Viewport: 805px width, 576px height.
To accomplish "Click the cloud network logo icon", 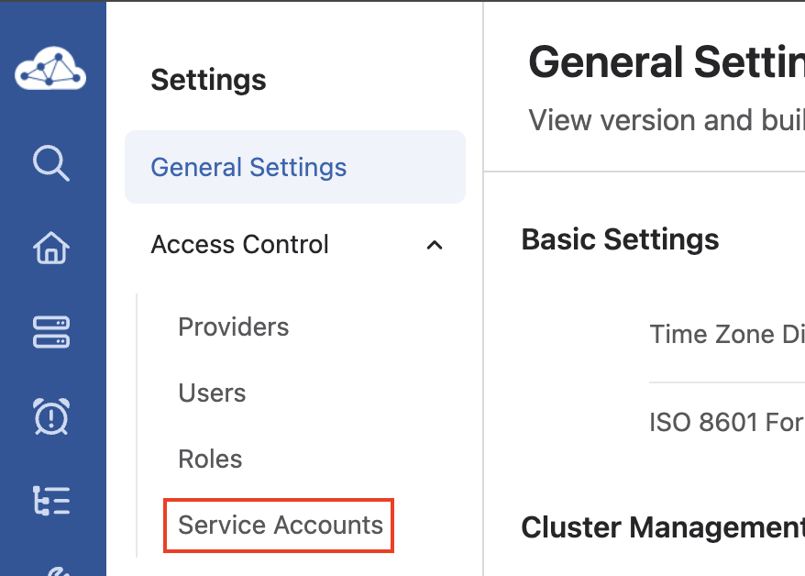I will pyautogui.click(x=50, y=71).
